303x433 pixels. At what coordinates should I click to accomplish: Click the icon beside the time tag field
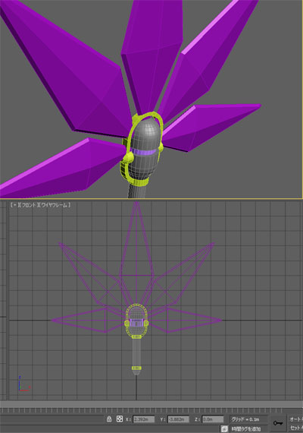tap(224, 428)
